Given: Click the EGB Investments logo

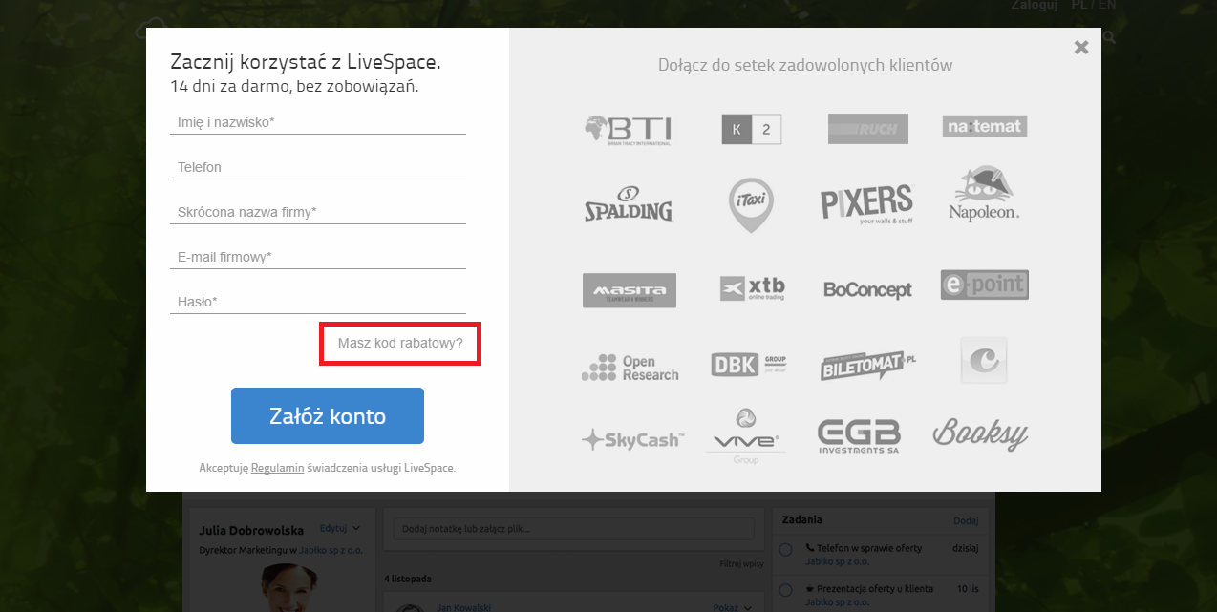Looking at the screenshot, I should point(858,435).
